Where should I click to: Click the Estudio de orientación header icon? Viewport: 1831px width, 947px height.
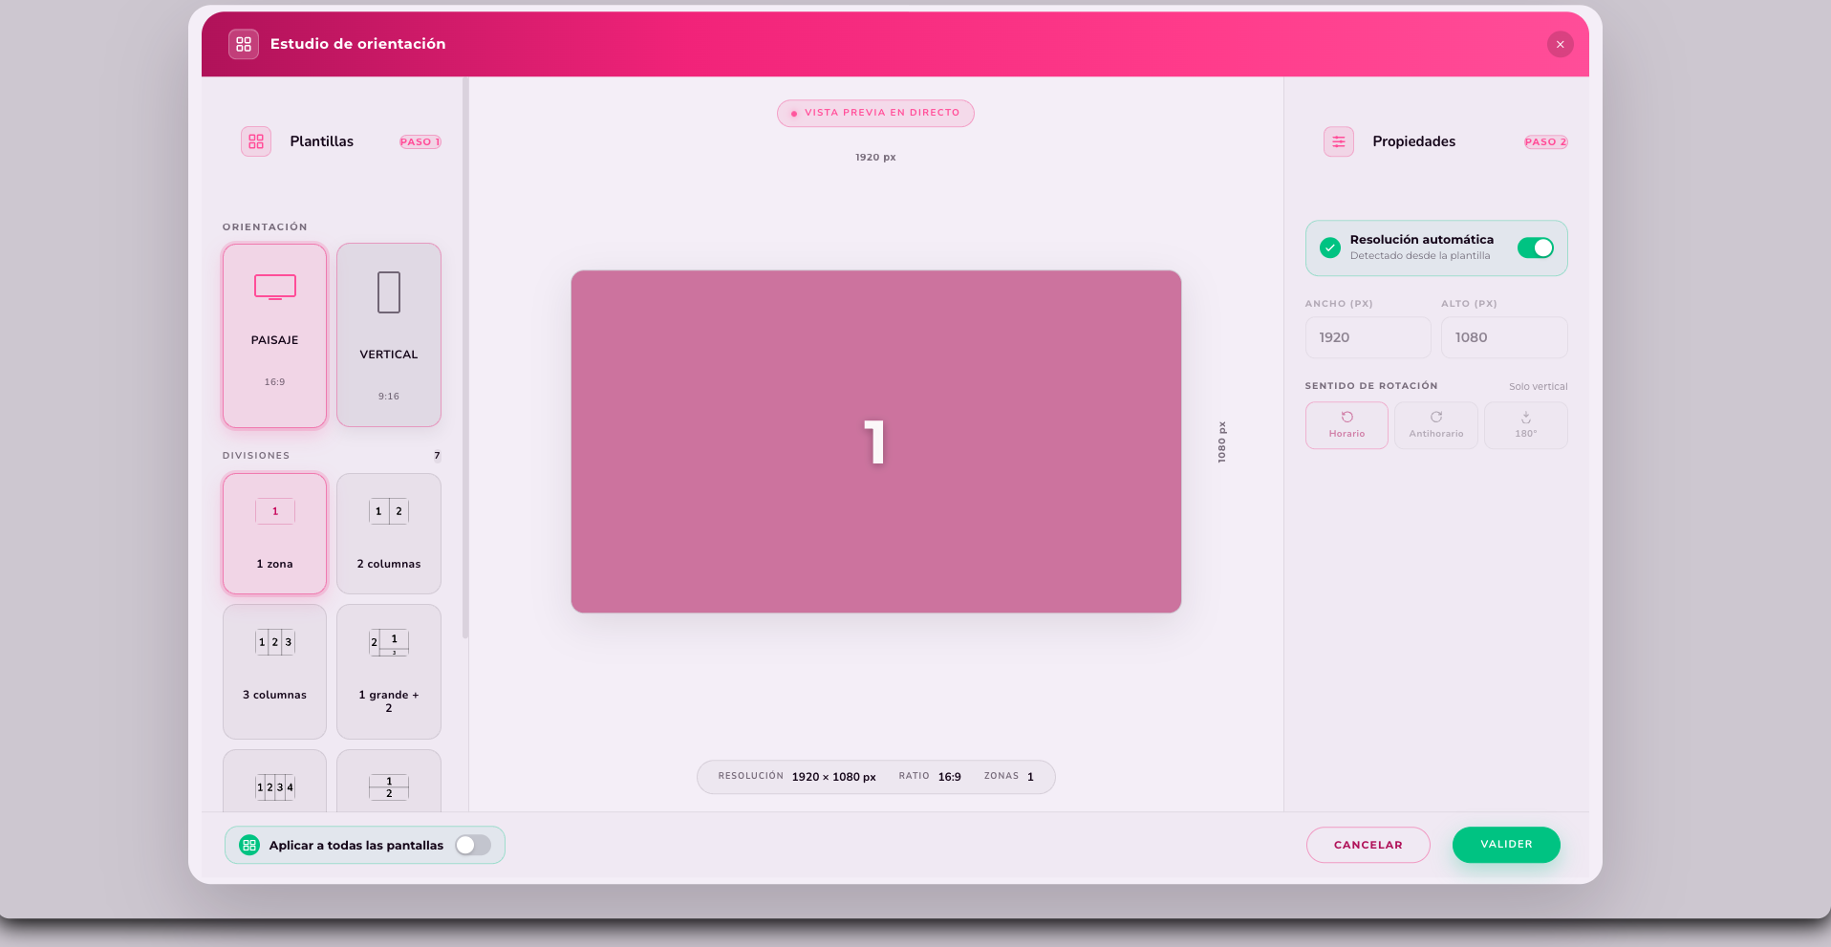point(244,44)
